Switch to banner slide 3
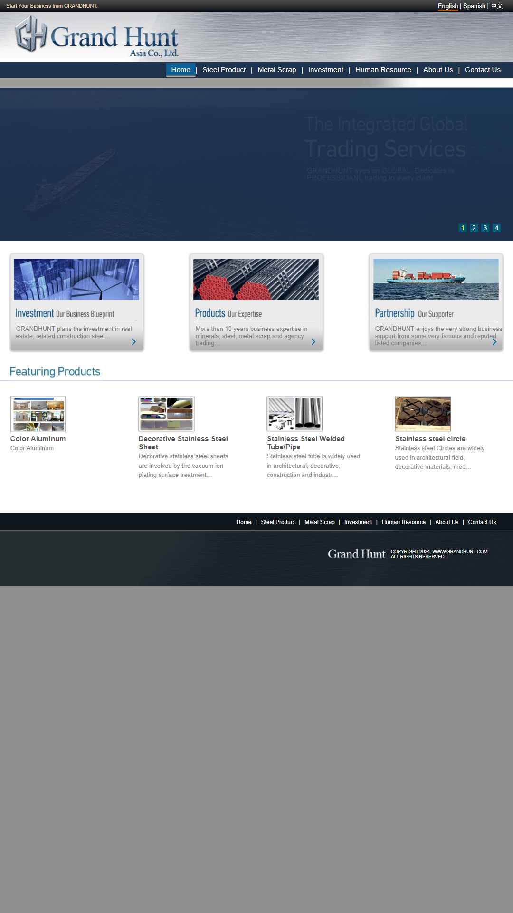 coord(485,228)
